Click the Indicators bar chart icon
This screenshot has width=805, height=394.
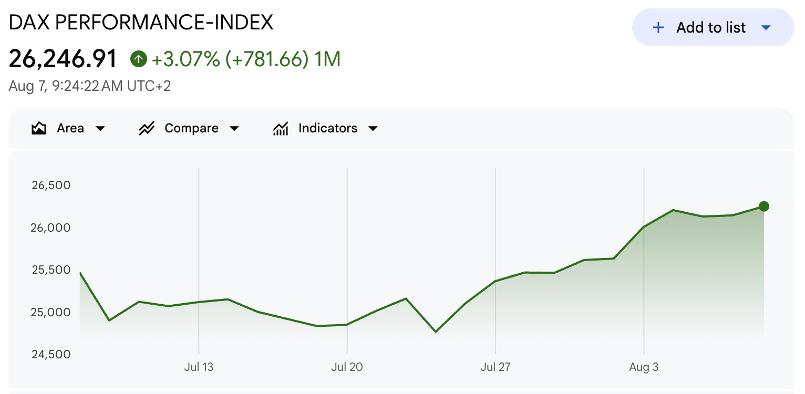281,129
